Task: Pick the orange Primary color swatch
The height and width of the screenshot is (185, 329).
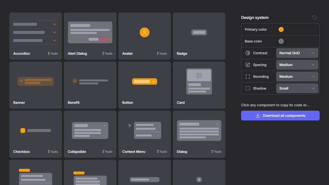Action: click(x=281, y=30)
